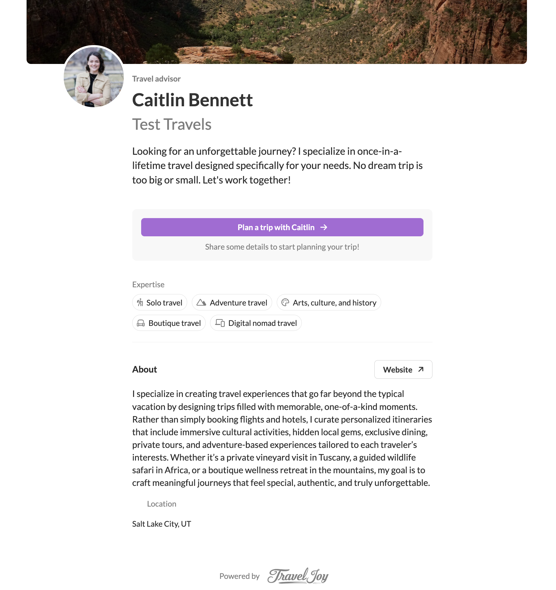This screenshot has height=590, width=556.
Task: Click the Arts palette icon
Action: click(285, 302)
